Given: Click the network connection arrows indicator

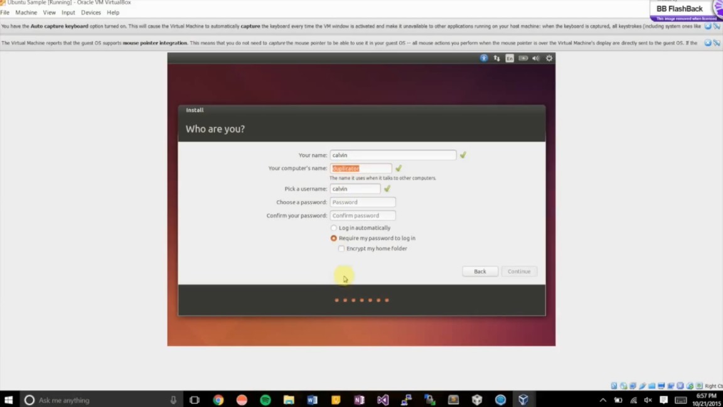Looking at the screenshot, I should (496, 58).
